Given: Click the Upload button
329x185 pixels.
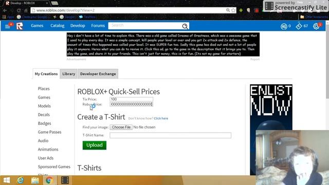Looking at the screenshot, I should [95, 145].
